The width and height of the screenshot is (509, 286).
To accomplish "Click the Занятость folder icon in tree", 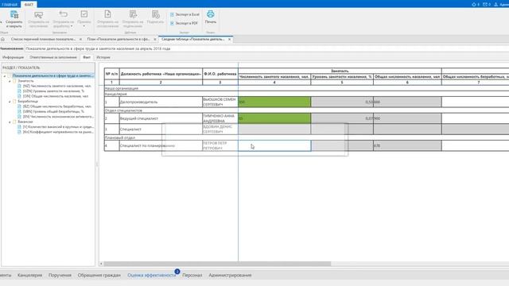I will click(x=14, y=81).
